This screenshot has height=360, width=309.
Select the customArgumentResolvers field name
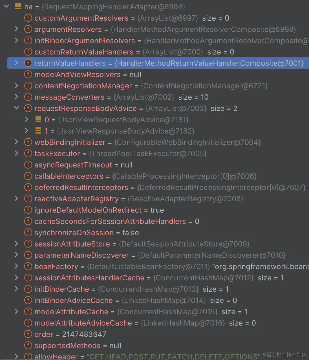point(81,18)
